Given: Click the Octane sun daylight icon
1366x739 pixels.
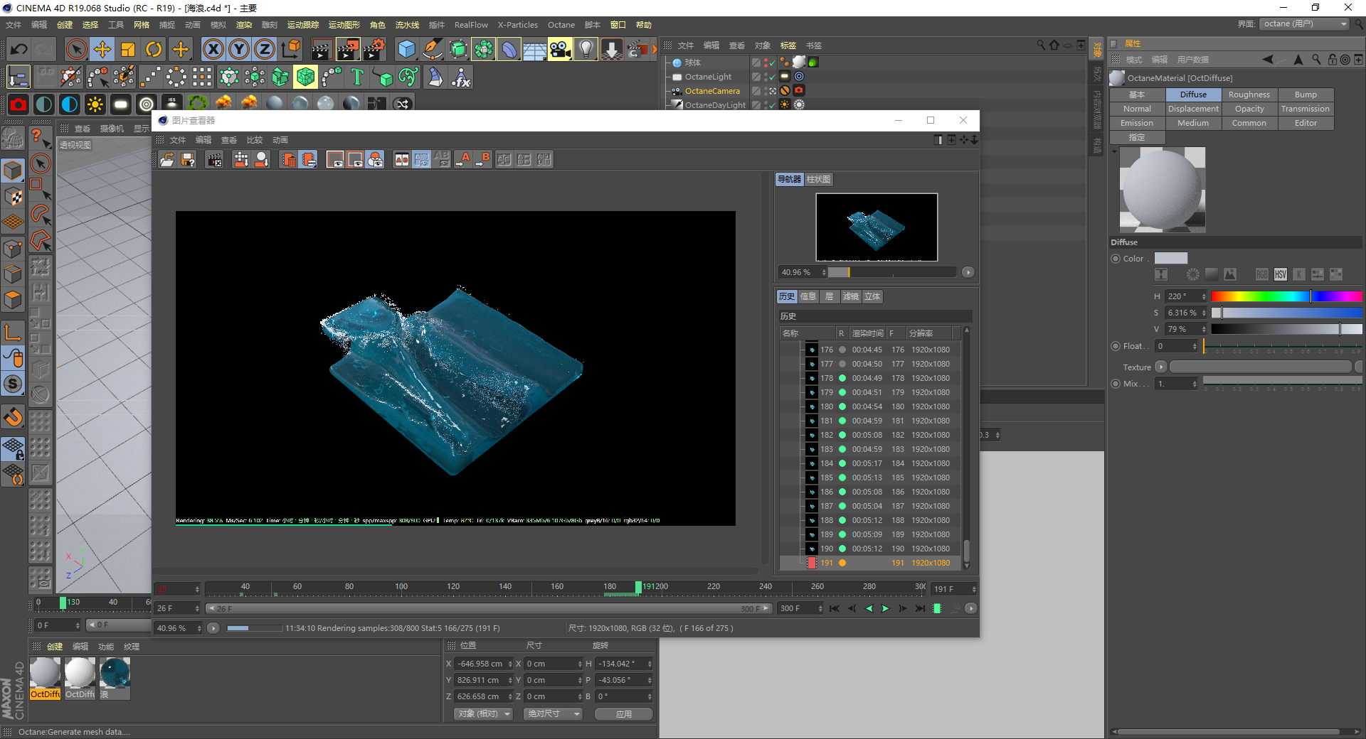Looking at the screenshot, I should [95, 104].
